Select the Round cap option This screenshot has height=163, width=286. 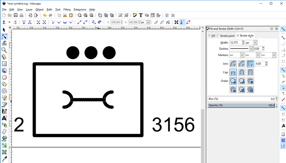[x=242, y=72]
